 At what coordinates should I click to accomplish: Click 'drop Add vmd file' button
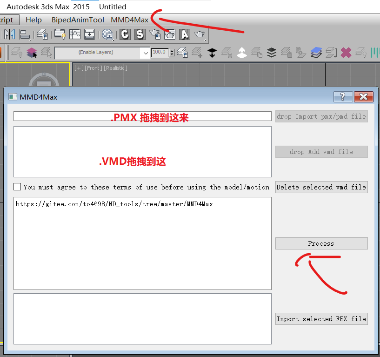pyautogui.click(x=321, y=152)
